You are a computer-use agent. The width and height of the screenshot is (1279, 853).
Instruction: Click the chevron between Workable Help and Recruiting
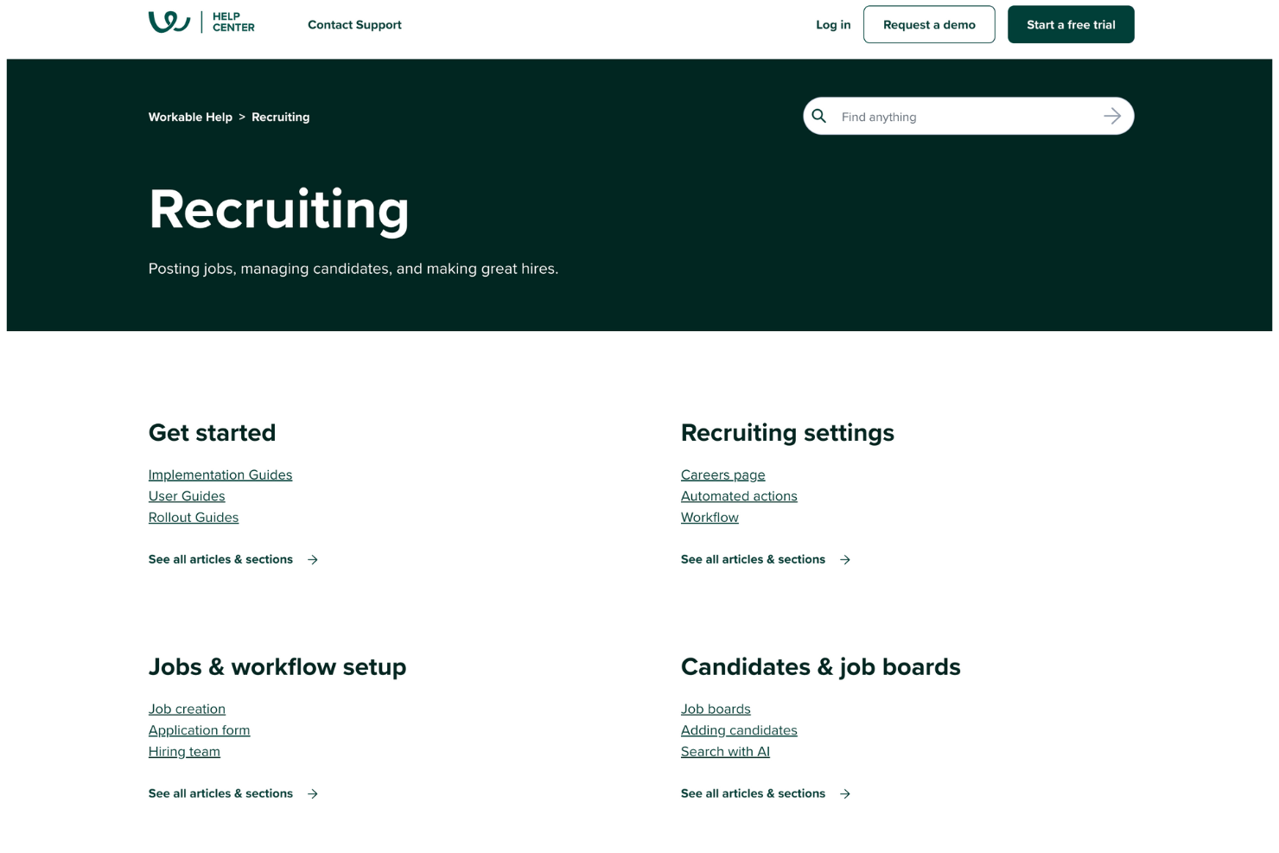(x=242, y=117)
